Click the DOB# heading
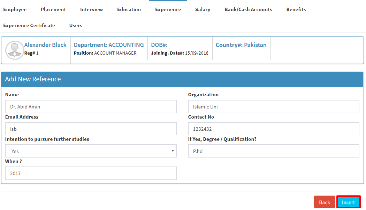This screenshot has height=210, width=366. [x=159, y=45]
